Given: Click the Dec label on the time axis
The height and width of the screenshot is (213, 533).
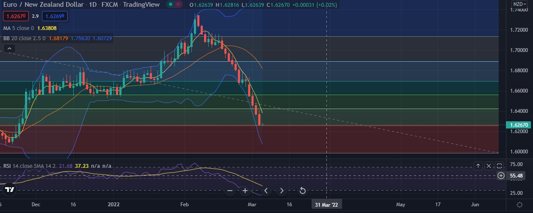Looking at the screenshot, I should (x=36, y=205).
